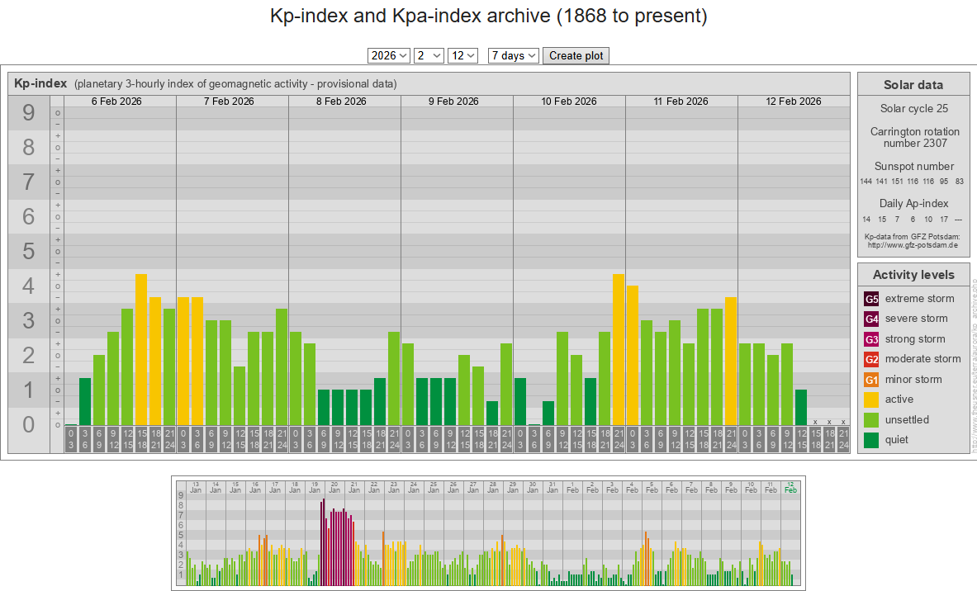Select the G1 minor storm legend icon

(x=871, y=380)
